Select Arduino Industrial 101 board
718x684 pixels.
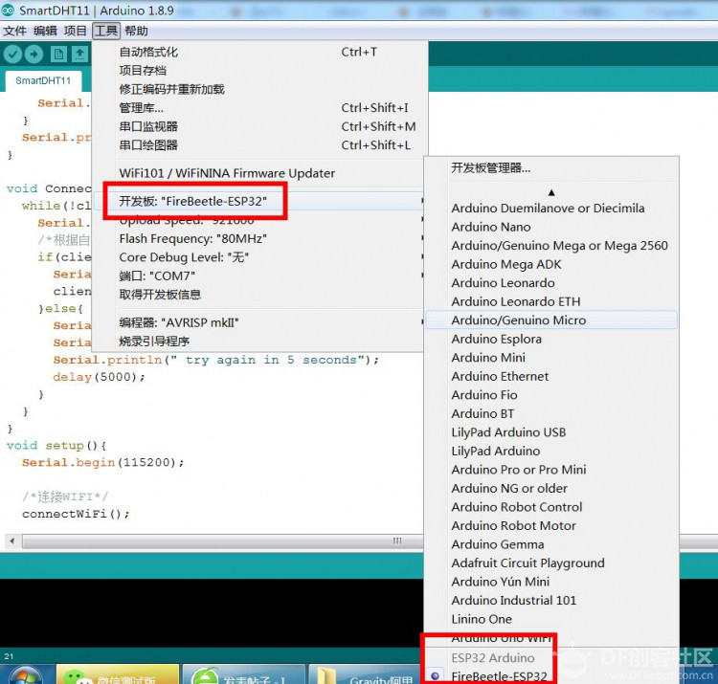pyautogui.click(x=551, y=601)
